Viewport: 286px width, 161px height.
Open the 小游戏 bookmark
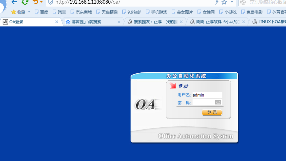228,12
